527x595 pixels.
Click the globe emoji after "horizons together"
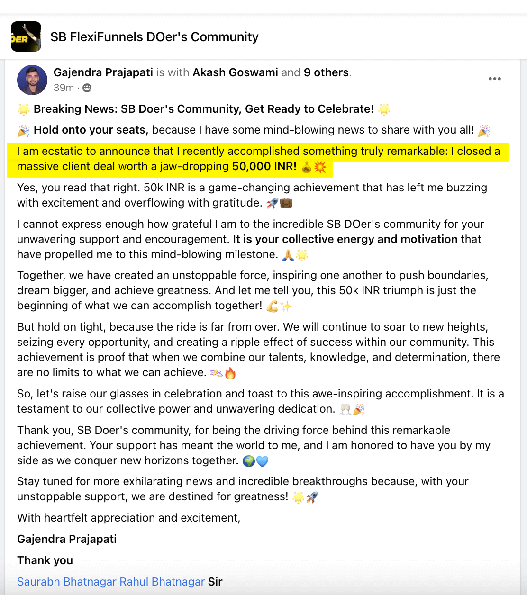[248, 461]
